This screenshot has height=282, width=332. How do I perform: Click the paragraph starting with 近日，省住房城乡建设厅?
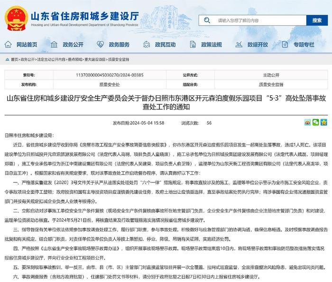click(x=166, y=159)
